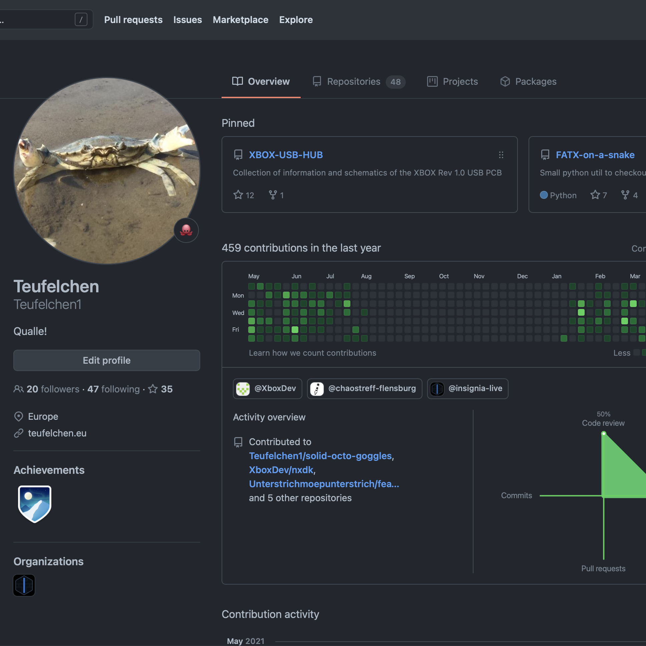Screen dimensions: 646x646
Task: Select the Overview tab
Action: point(261,82)
